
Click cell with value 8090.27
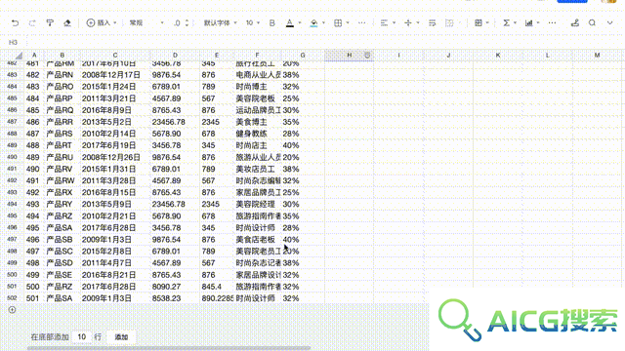pyautogui.click(x=175, y=287)
